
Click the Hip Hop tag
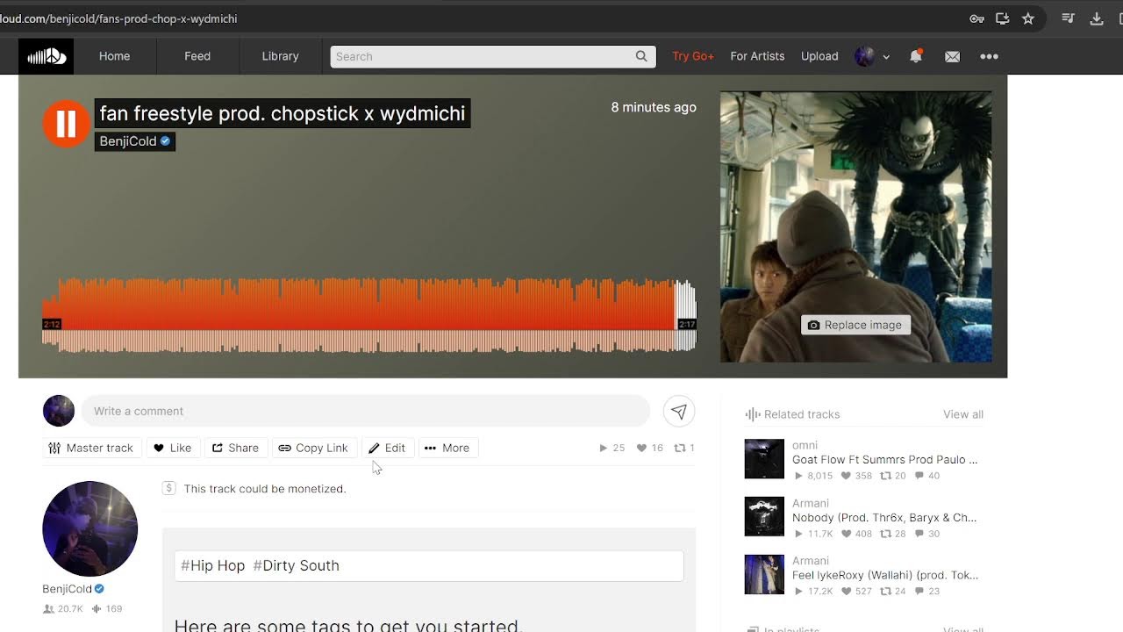click(212, 565)
